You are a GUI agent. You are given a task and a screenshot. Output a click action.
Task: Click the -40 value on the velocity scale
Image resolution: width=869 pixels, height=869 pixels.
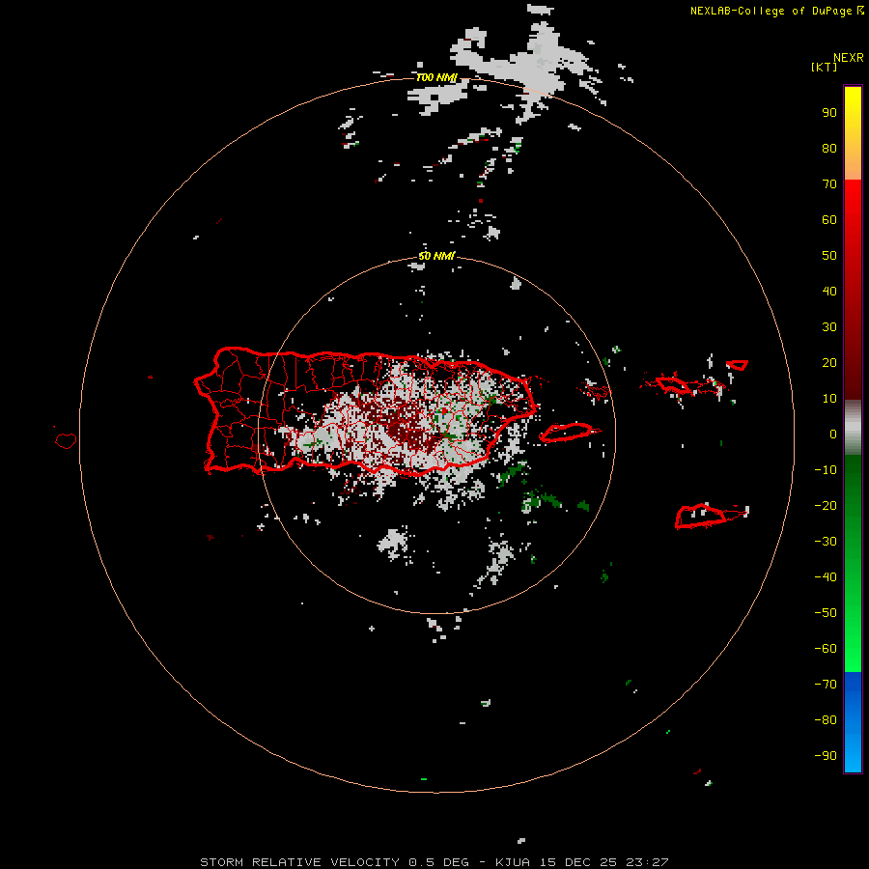pyautogui.click(x=826, y=577)
